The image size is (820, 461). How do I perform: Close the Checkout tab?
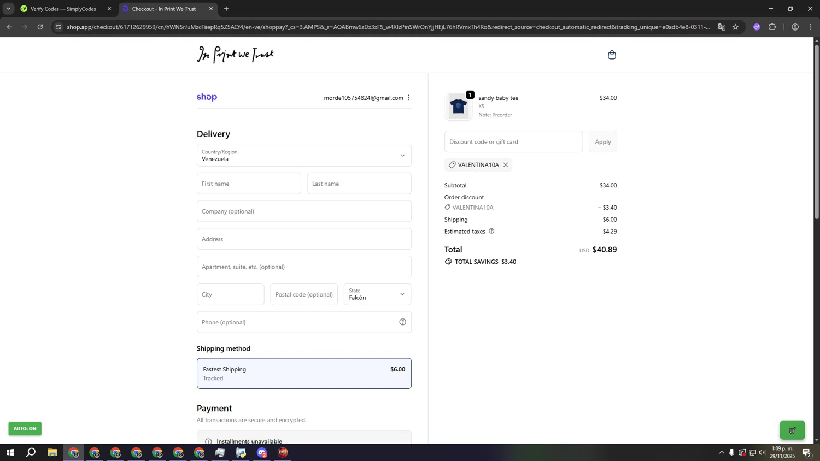click(211, 9)
